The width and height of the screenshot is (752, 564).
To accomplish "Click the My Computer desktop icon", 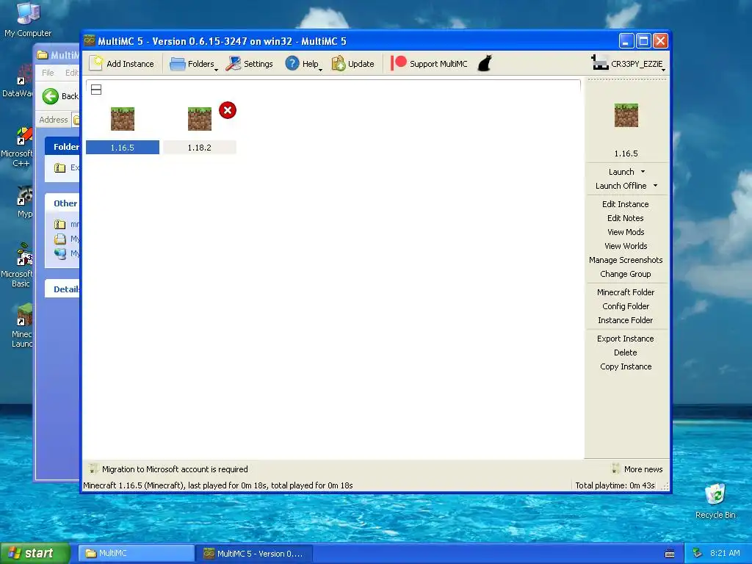I will tap(28, 20).
